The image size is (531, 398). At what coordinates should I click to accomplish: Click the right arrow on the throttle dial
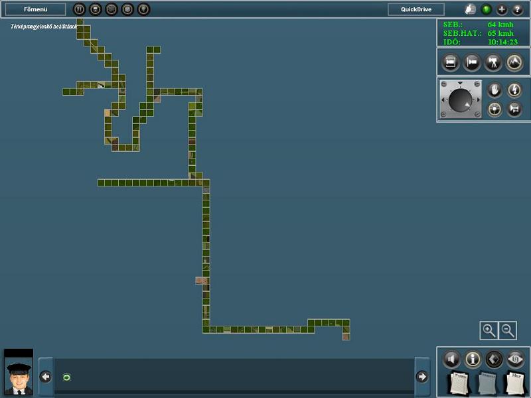478,100
